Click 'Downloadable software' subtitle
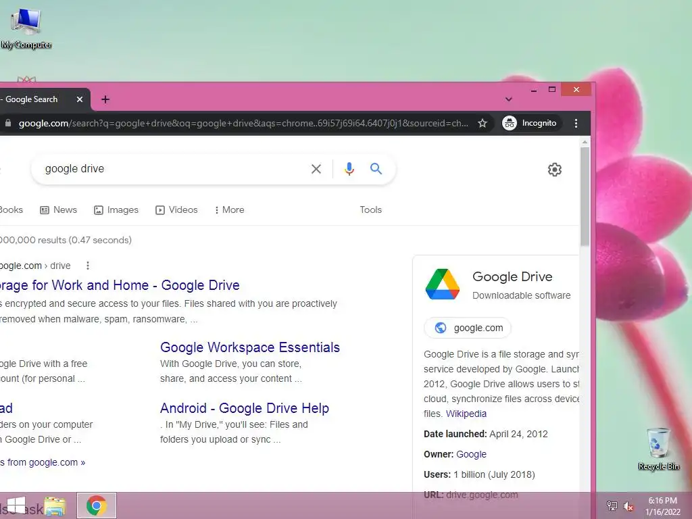692x519 pixels. click(x=521, y=295)
